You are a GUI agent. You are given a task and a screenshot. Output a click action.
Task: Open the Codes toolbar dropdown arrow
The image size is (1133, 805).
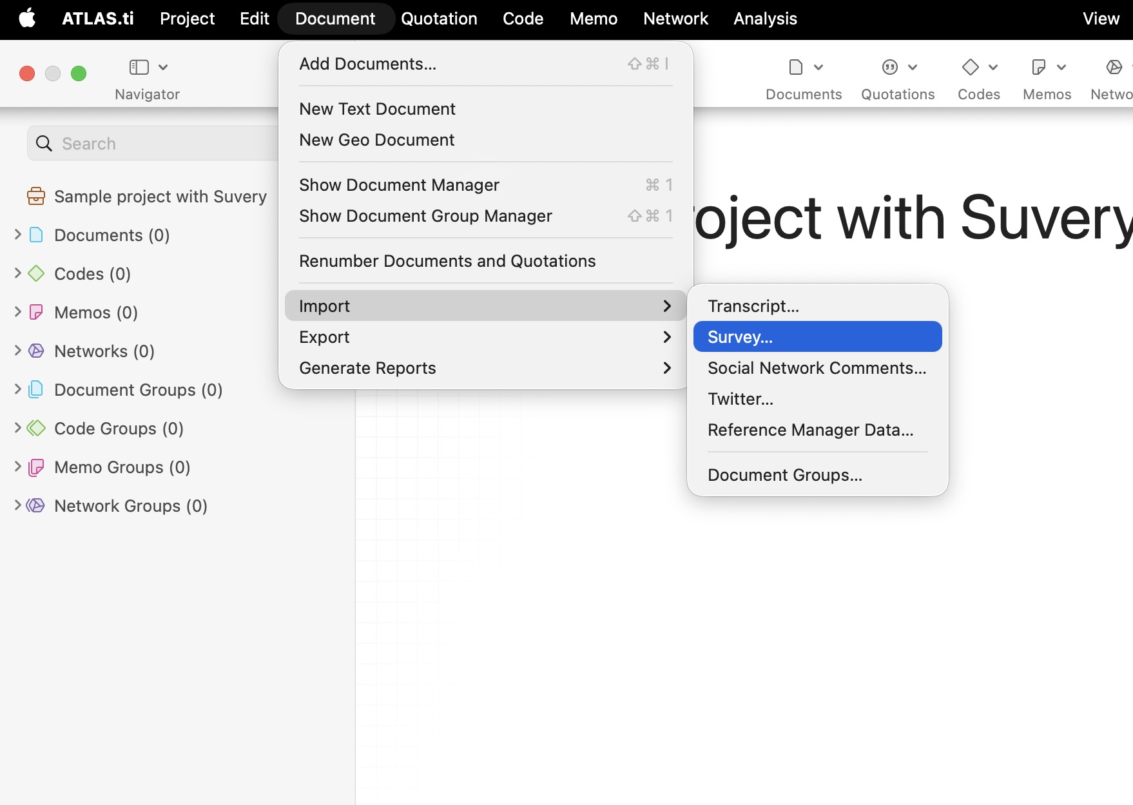click(993, 67)
